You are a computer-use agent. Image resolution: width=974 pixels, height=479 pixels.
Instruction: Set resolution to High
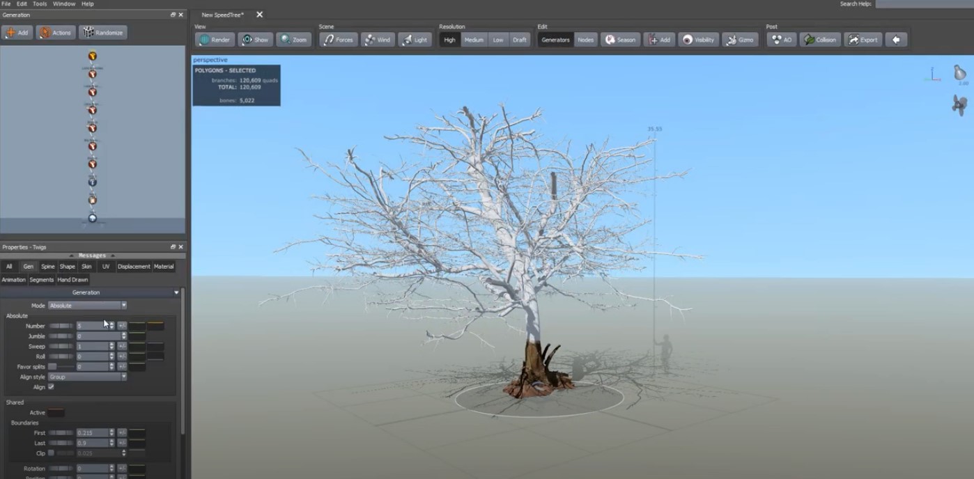(x=450, y=40)
